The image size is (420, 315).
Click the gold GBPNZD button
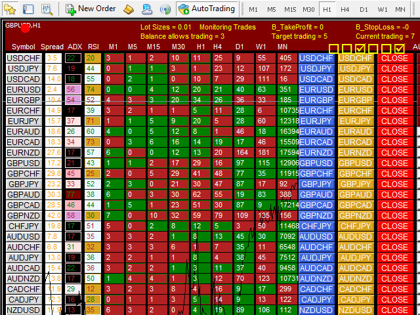click(356, 216)
